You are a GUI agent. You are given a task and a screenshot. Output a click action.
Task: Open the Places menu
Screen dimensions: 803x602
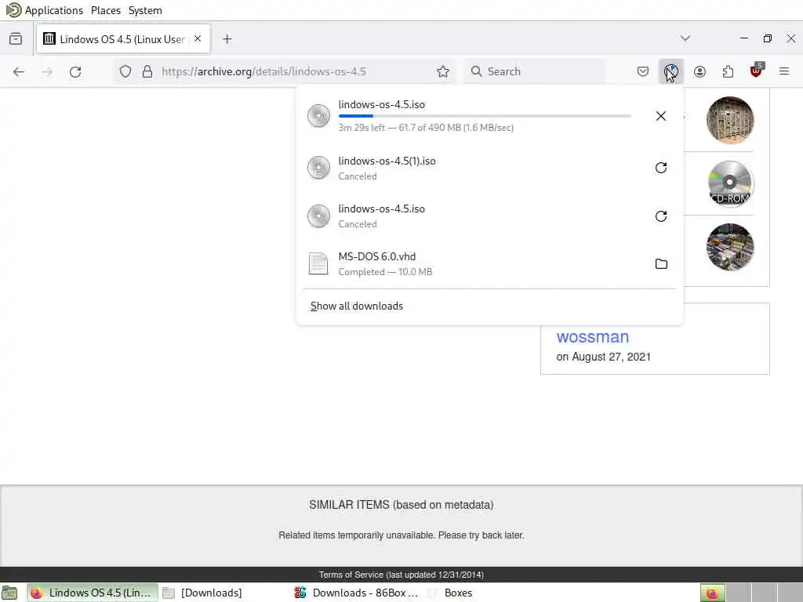[x=106, y=10]
